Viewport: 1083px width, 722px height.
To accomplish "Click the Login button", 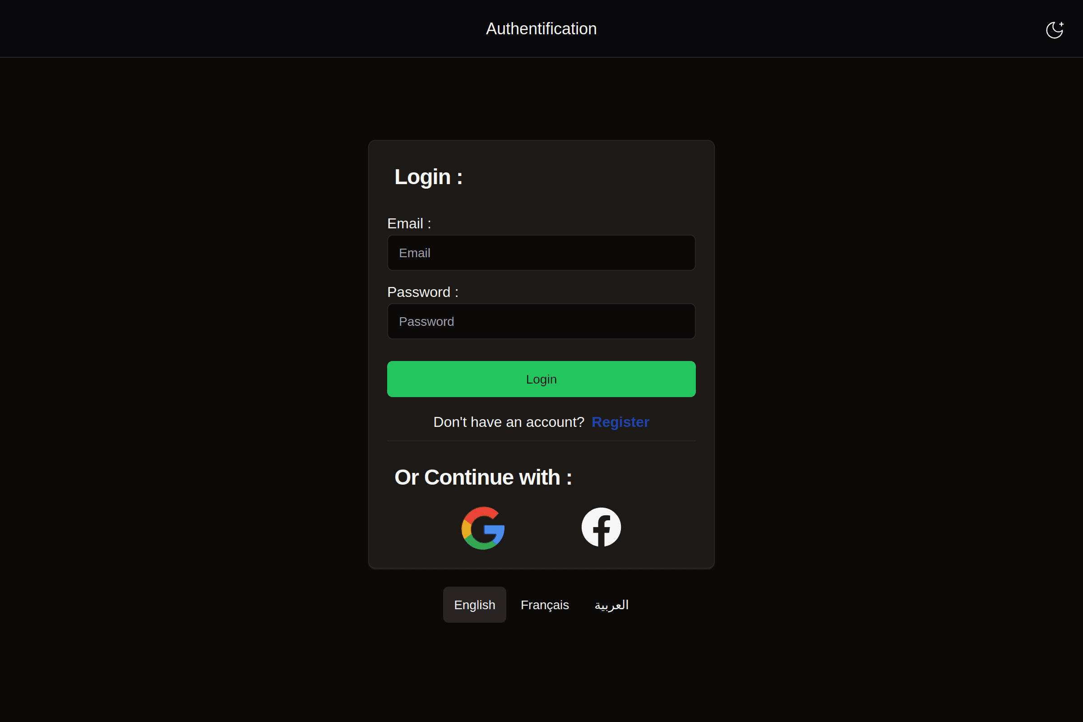I will [x=541, y=379].
